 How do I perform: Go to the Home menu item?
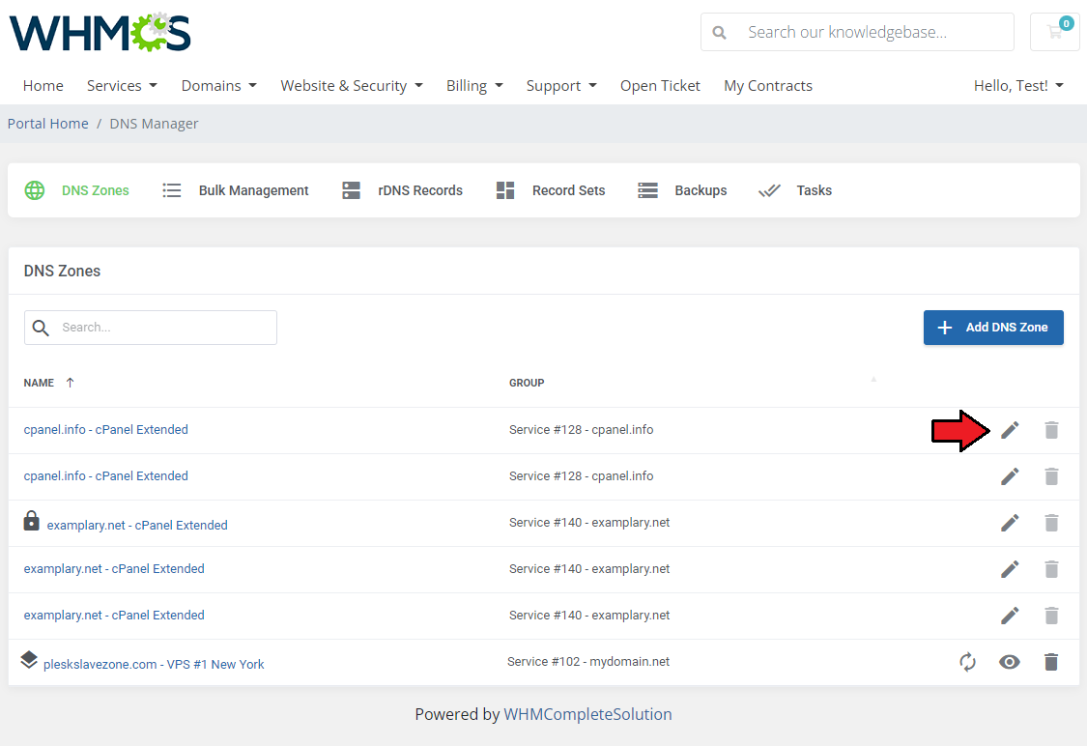coord(43,85)
